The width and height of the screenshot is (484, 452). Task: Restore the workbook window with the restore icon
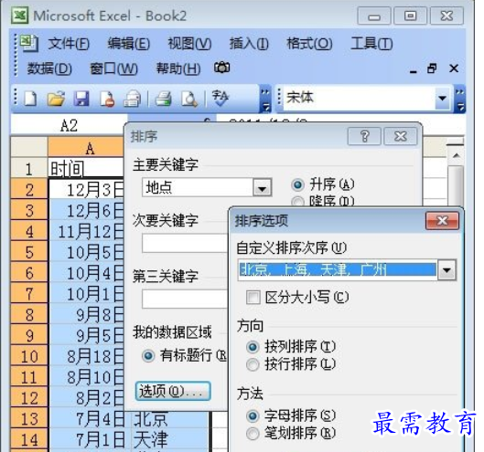(x=432, y=68)
